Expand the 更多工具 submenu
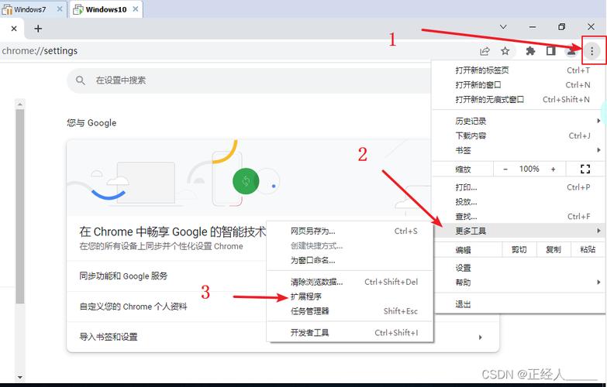Viewport: 607px width, 387px height. [x=519, y=231]
